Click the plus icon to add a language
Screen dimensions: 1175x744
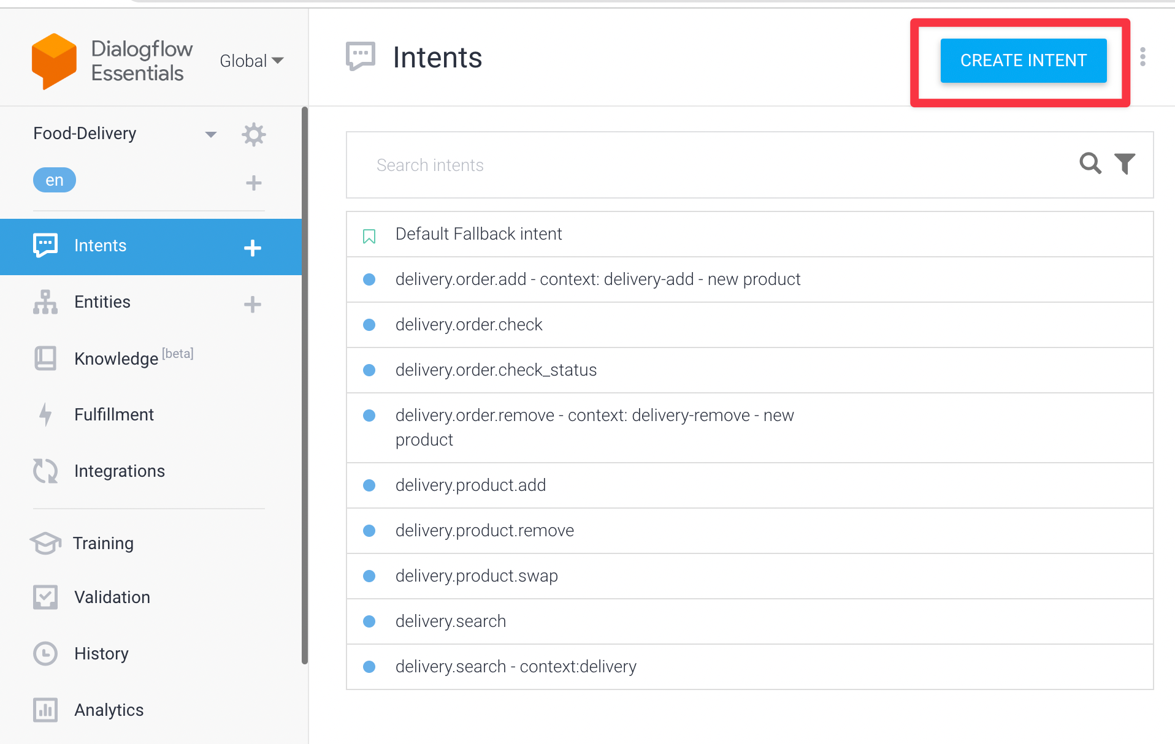pos(253,183)
